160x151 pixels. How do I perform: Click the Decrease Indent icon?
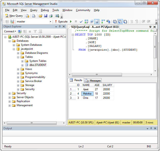[143, 22]
